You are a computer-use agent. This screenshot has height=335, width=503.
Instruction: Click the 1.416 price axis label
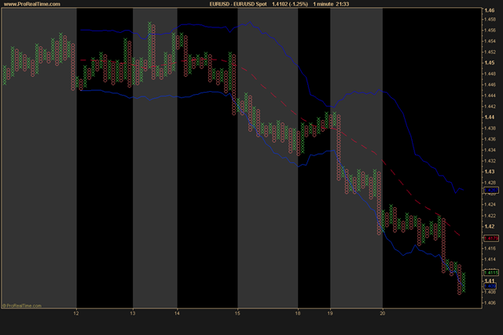(490, 249)
